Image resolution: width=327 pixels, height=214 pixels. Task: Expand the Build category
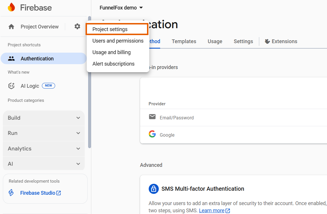coord(44,118)
